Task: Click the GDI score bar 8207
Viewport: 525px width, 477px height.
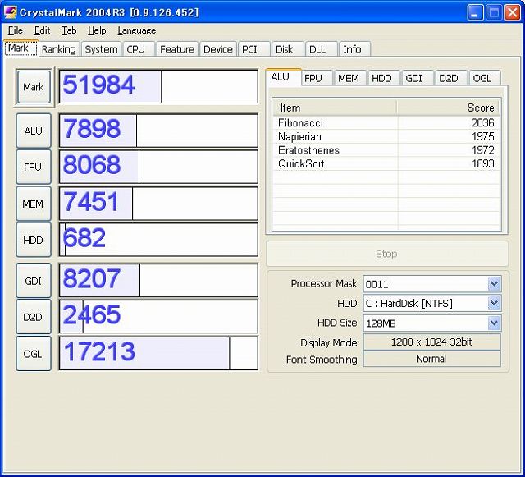Action: (158, 281)
